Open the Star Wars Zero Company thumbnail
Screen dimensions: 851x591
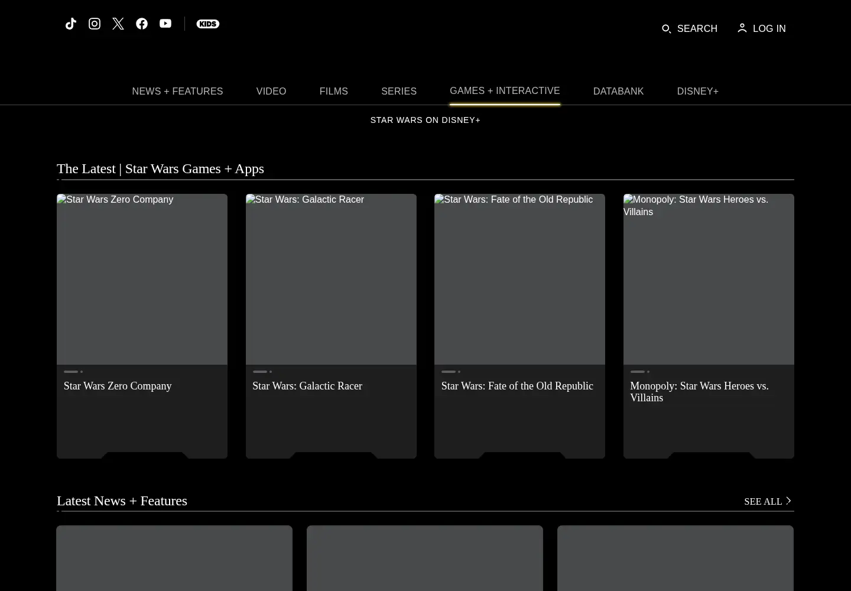pos(142,279)
